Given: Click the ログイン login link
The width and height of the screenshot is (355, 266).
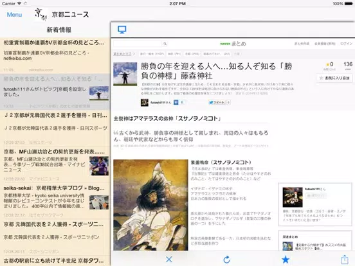Looking at the screenshot, I should click(x=347, y=44).
